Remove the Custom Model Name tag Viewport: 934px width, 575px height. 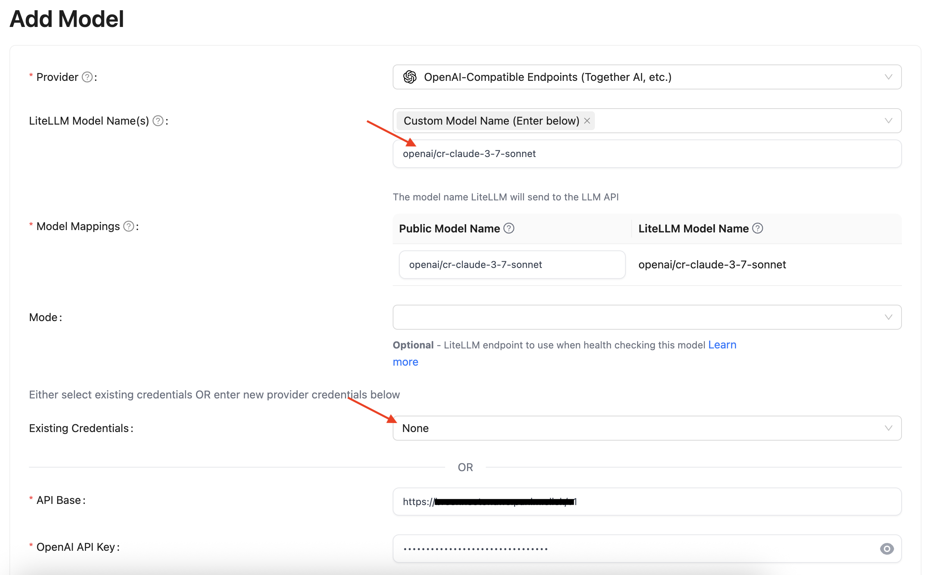click(587, 121)
